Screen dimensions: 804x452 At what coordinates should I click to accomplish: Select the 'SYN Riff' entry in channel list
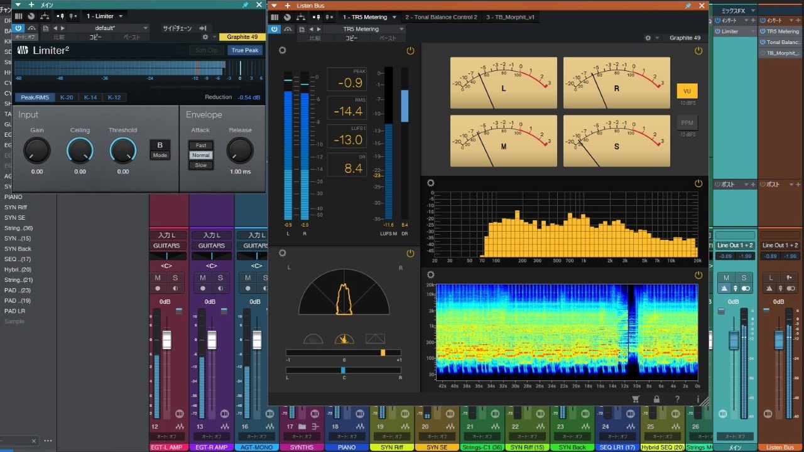coord(16,207)
